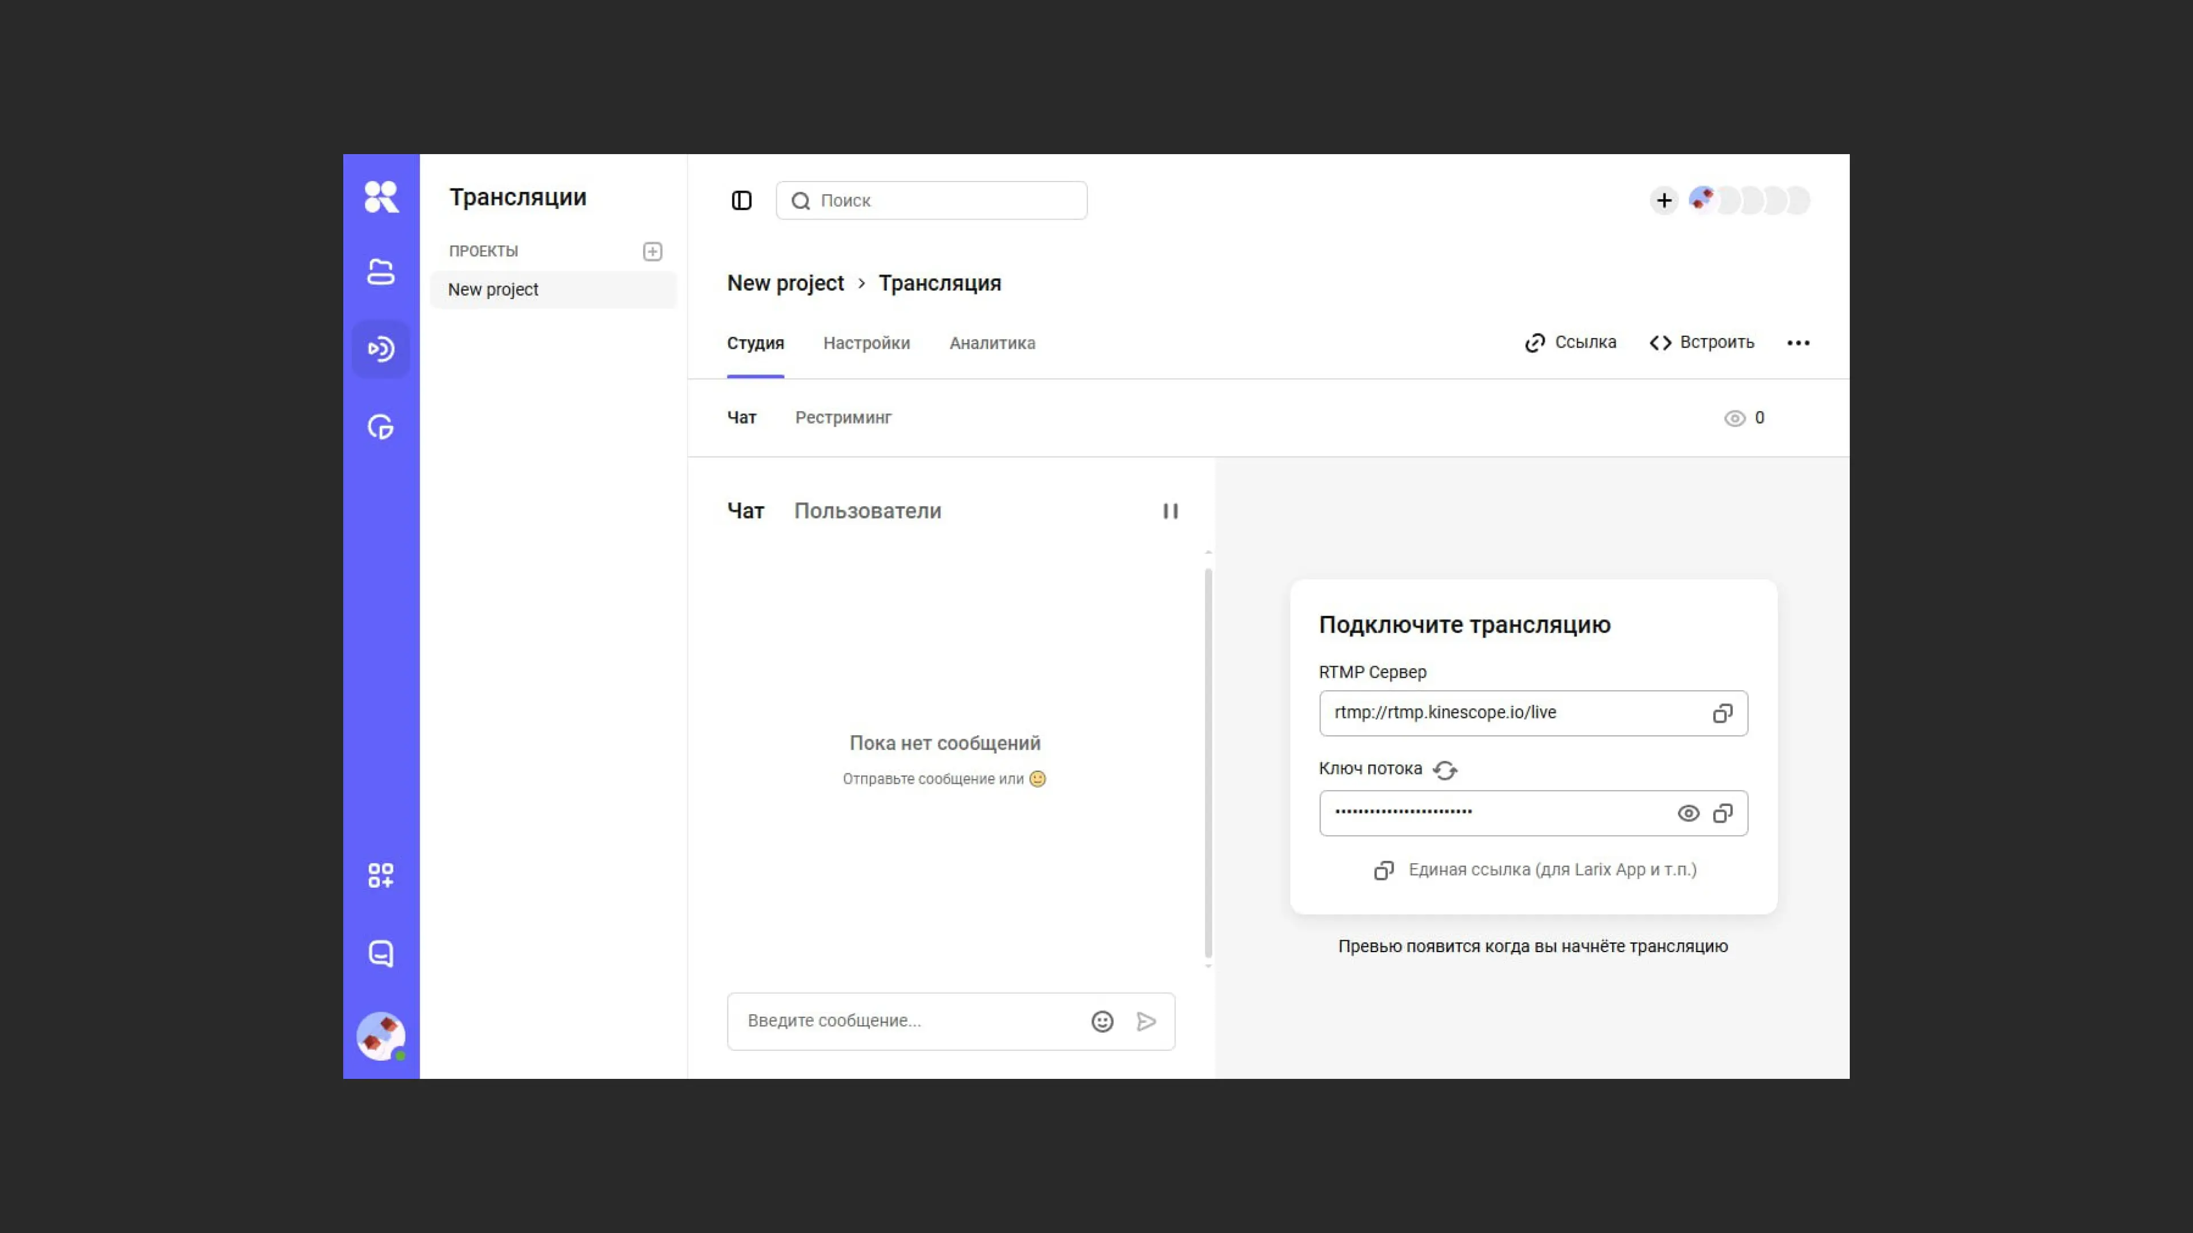Regenerate the stream key
Viewport: 2193px width, 1233px height.
point(1447,769)
